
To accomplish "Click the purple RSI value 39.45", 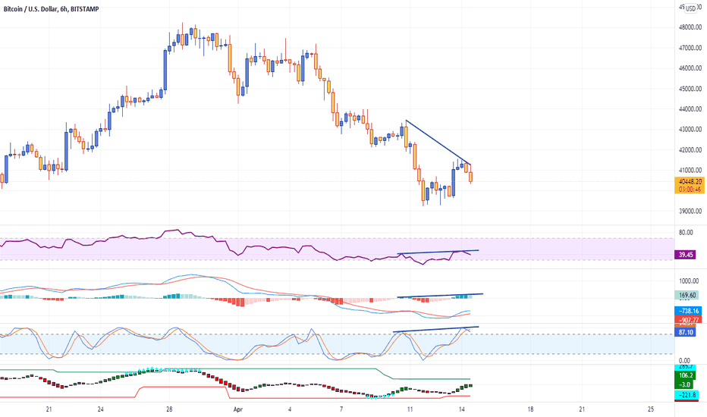I will pos(685,255).
